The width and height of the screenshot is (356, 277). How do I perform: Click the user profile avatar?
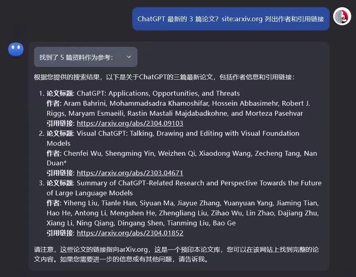342,16
